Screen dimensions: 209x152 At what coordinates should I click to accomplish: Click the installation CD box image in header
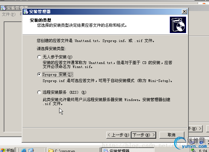178,25
